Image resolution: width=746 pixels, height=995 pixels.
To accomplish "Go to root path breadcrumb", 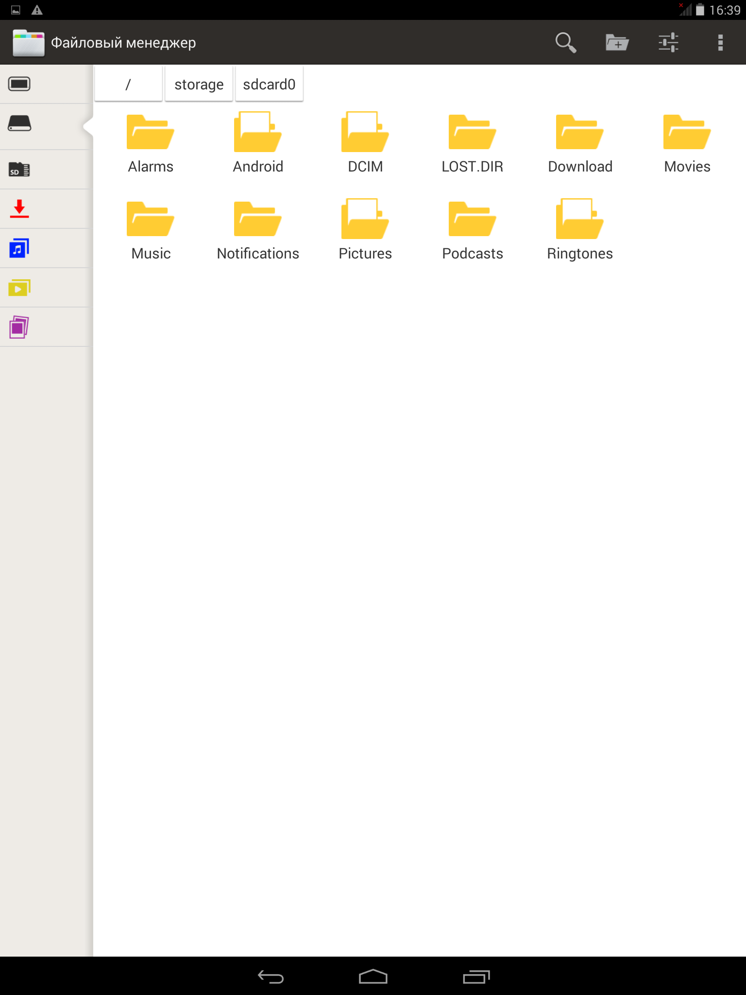I will point(128,84).
